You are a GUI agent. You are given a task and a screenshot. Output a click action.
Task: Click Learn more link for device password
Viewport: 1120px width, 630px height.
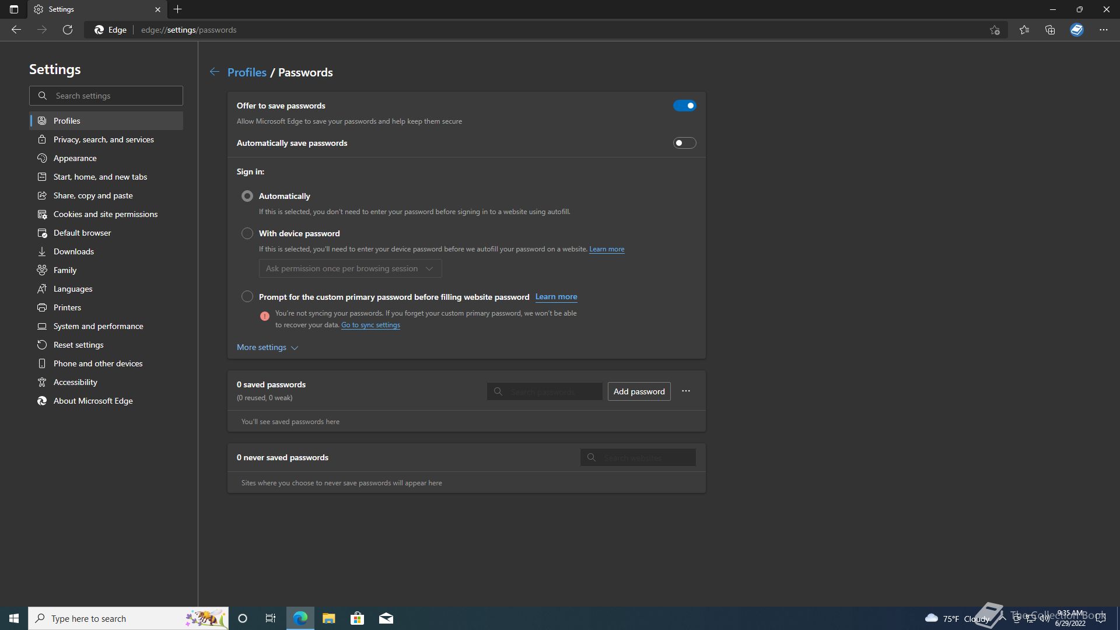pyautogui.click(x=607, y=249)
